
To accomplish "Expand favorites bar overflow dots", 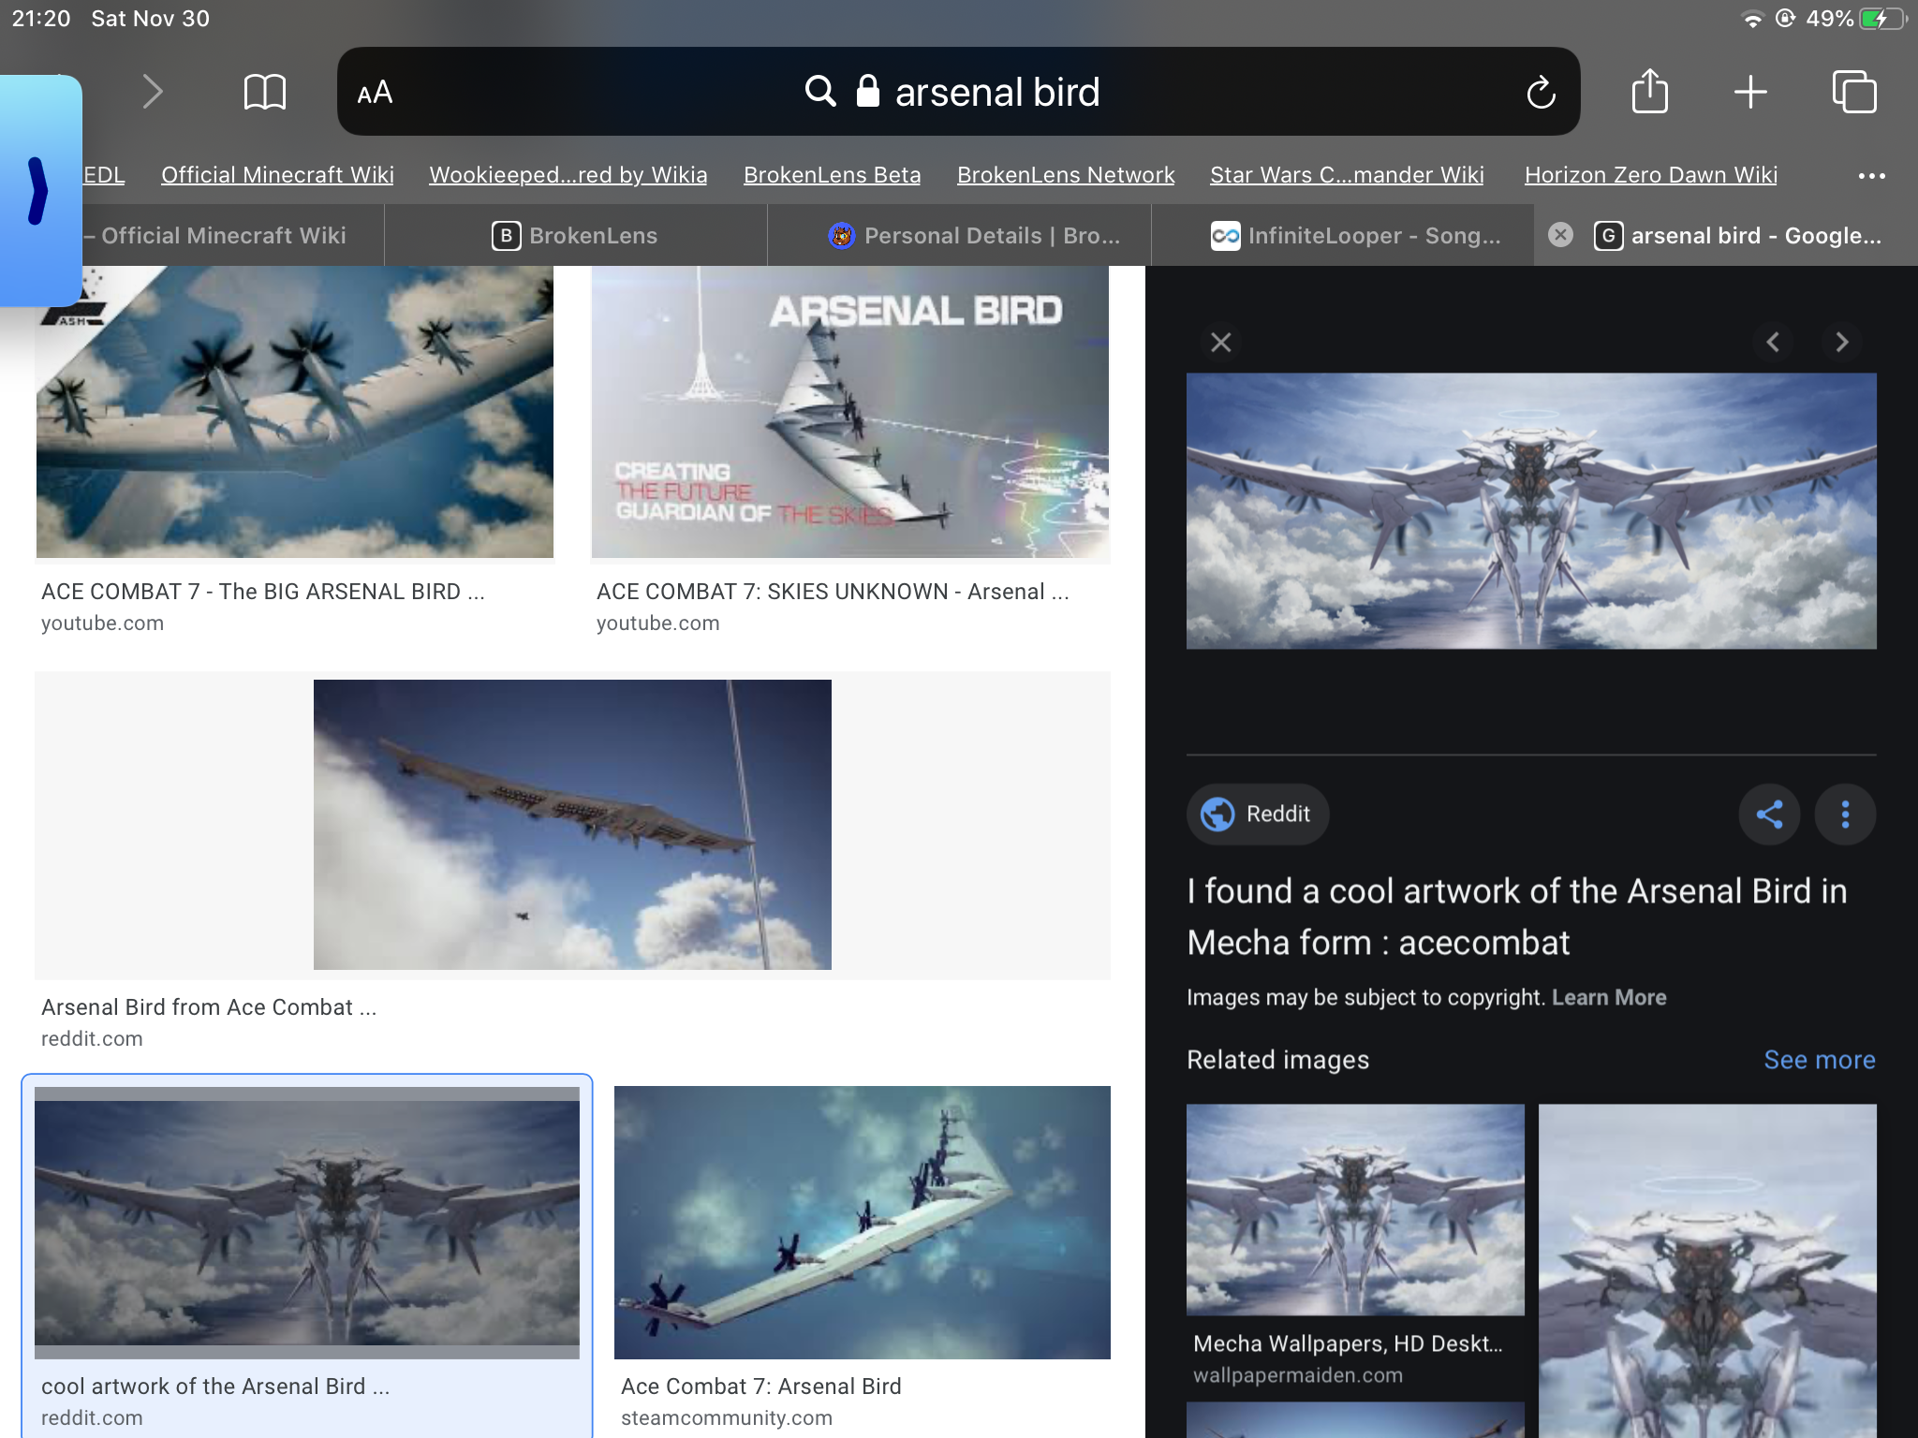I will pyautogui.click(x=1871, y=175).
